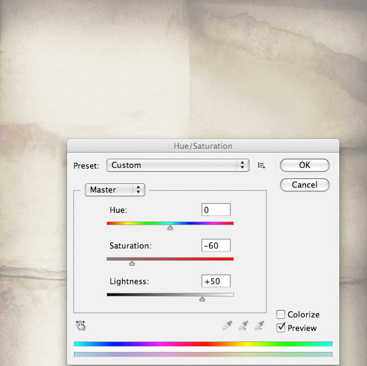This screenshot has width=367, height=366.
Task: Click the Preset: label
Action: (x=86, y=165)
